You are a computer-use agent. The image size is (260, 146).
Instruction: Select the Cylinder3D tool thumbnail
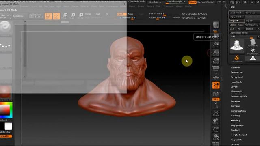[253, 43]
